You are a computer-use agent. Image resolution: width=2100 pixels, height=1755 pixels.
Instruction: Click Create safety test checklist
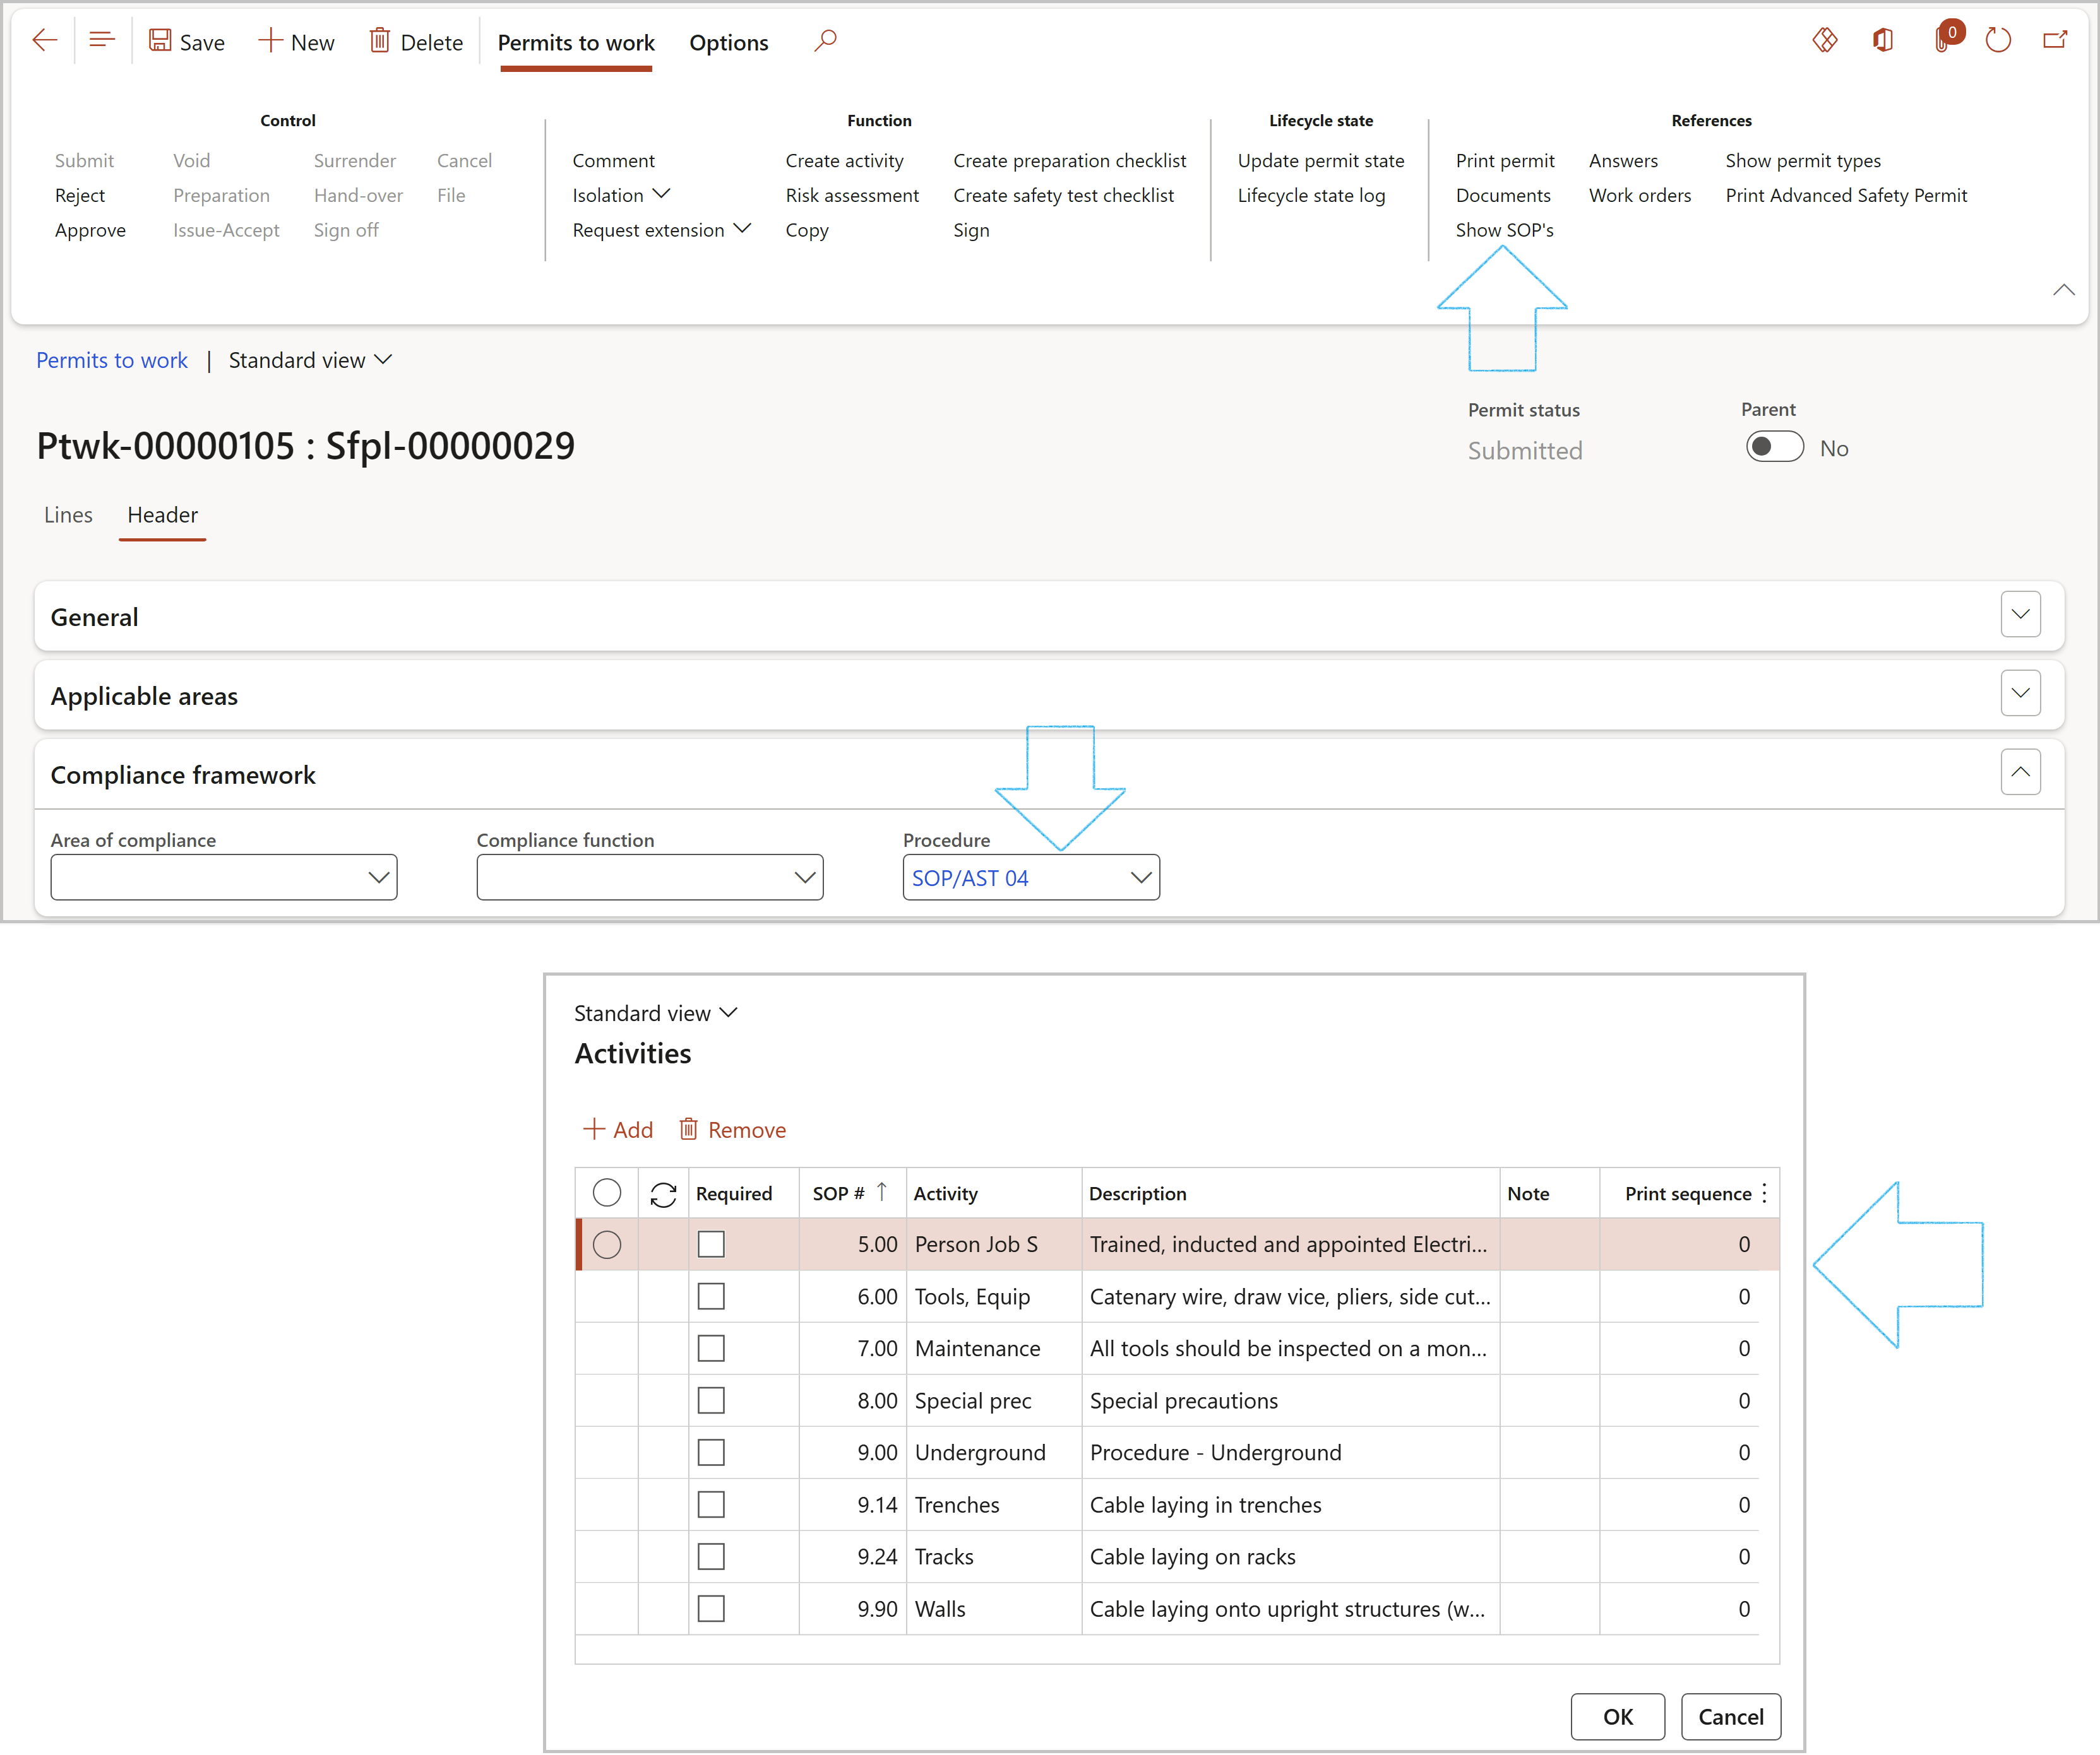pyautogui.click(x=1064, y=196)
